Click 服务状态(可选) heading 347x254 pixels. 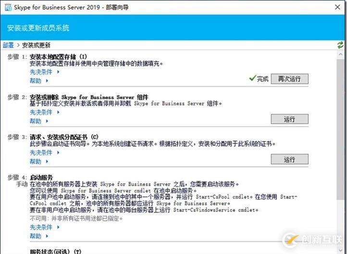tap(56, 251)
